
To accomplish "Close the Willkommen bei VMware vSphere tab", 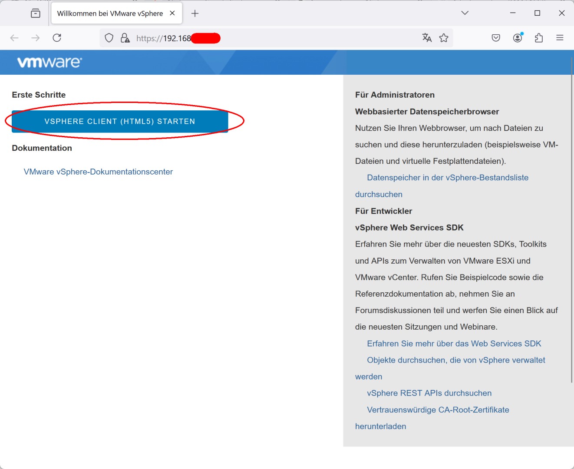I will click(172, 13).
